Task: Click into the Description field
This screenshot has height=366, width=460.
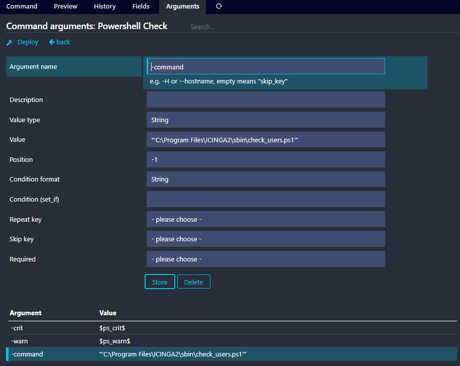Action: [266, 100]
